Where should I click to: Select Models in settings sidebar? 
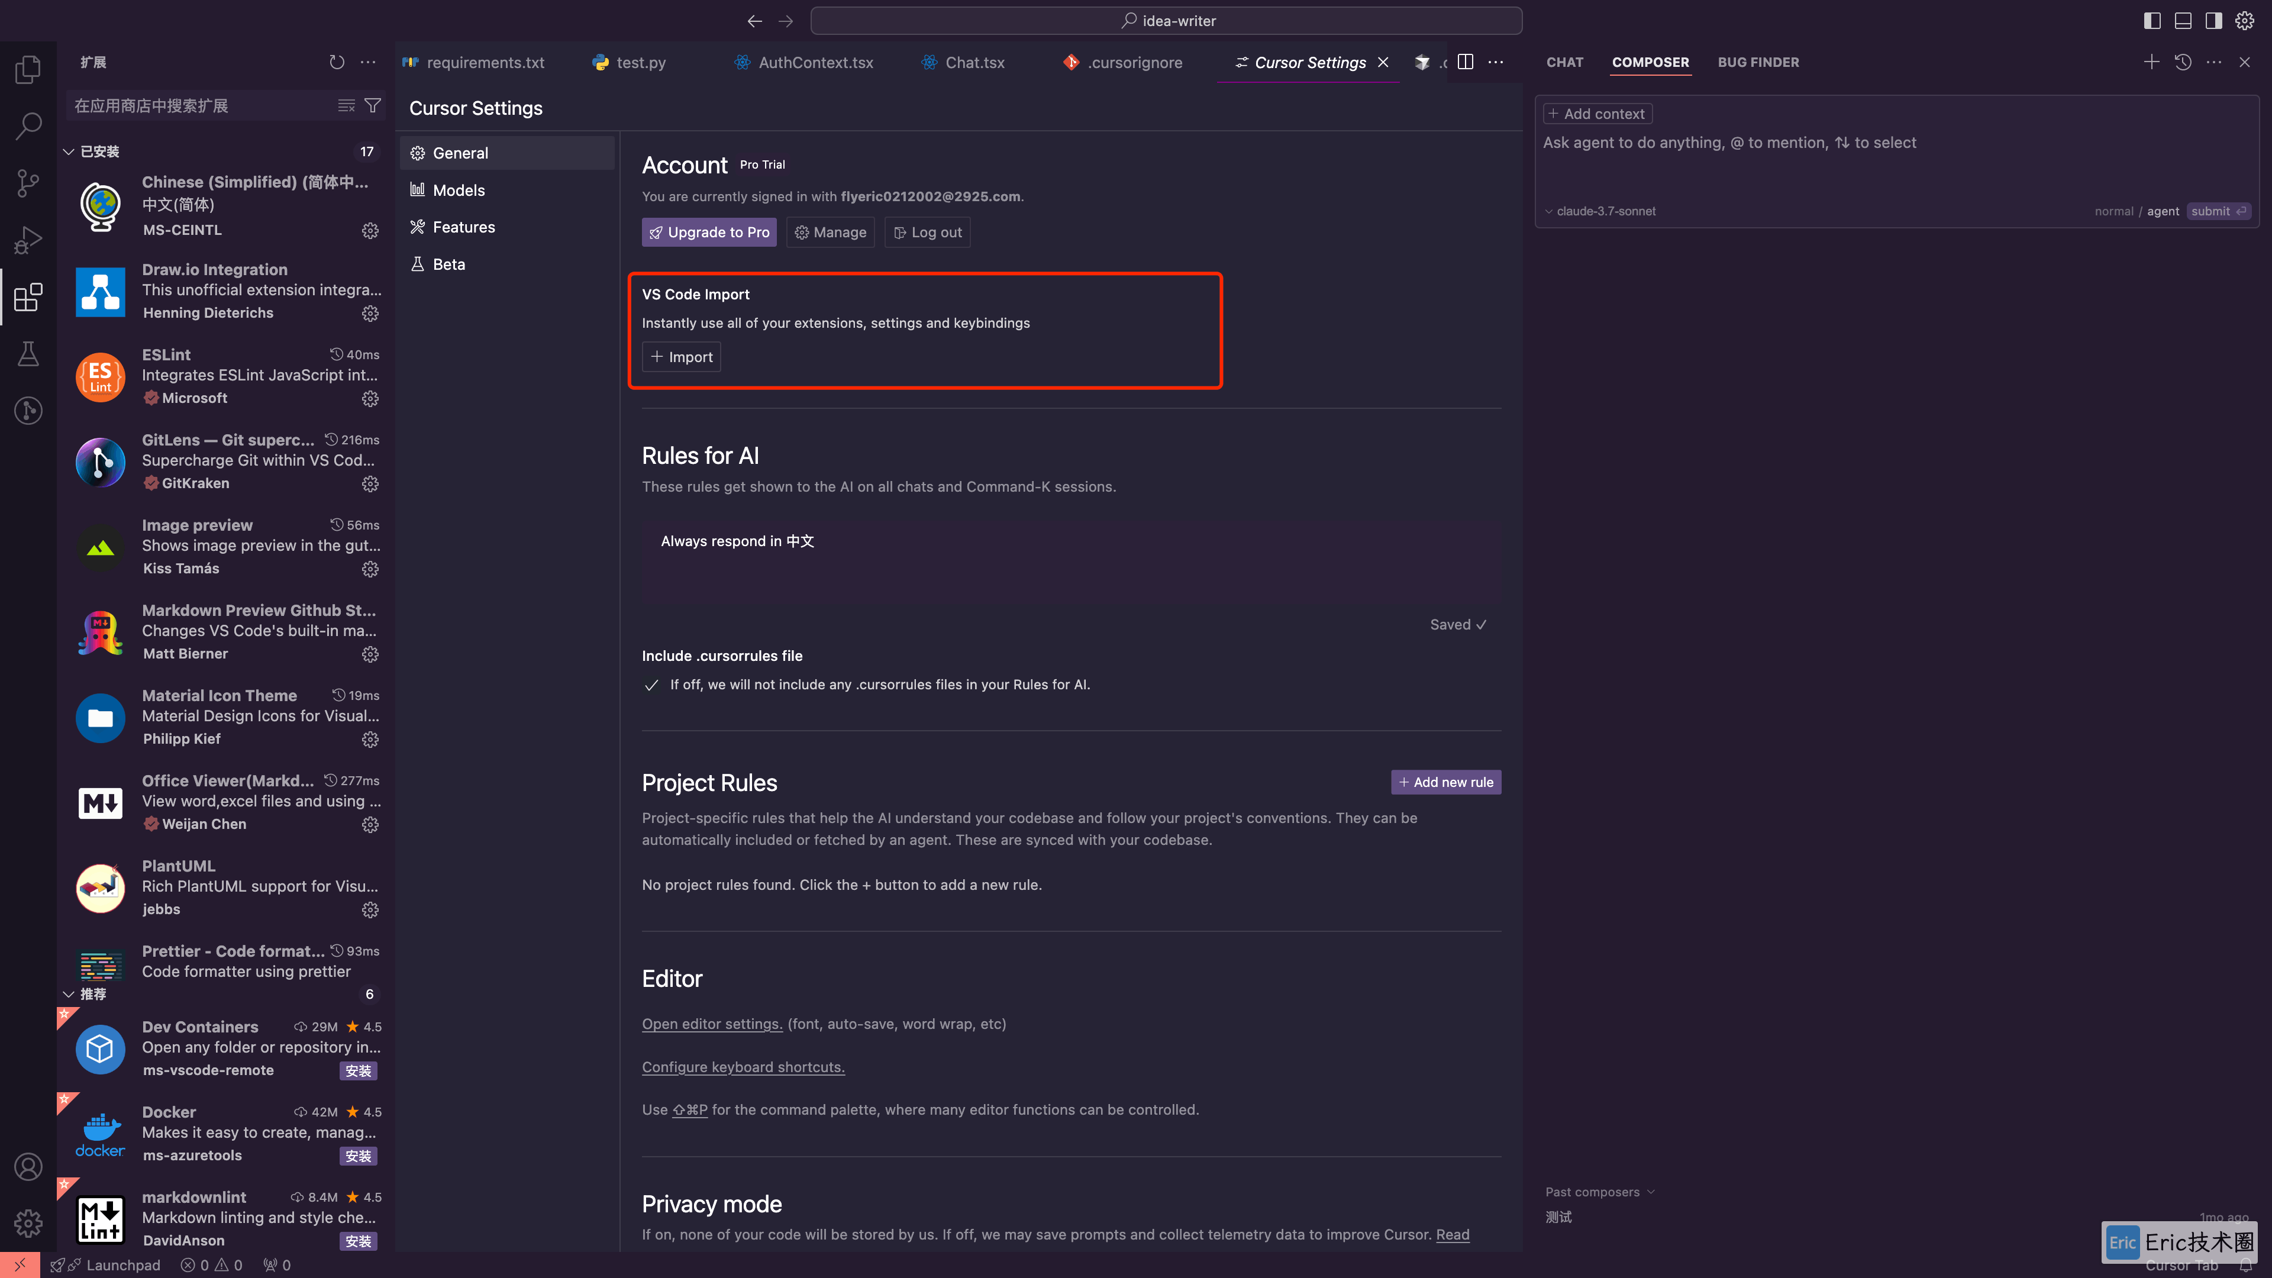click(x=507, y=189)
